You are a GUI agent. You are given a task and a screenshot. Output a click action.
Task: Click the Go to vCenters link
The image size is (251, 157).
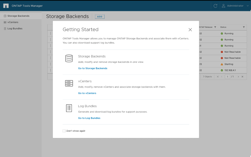(87, 93)
